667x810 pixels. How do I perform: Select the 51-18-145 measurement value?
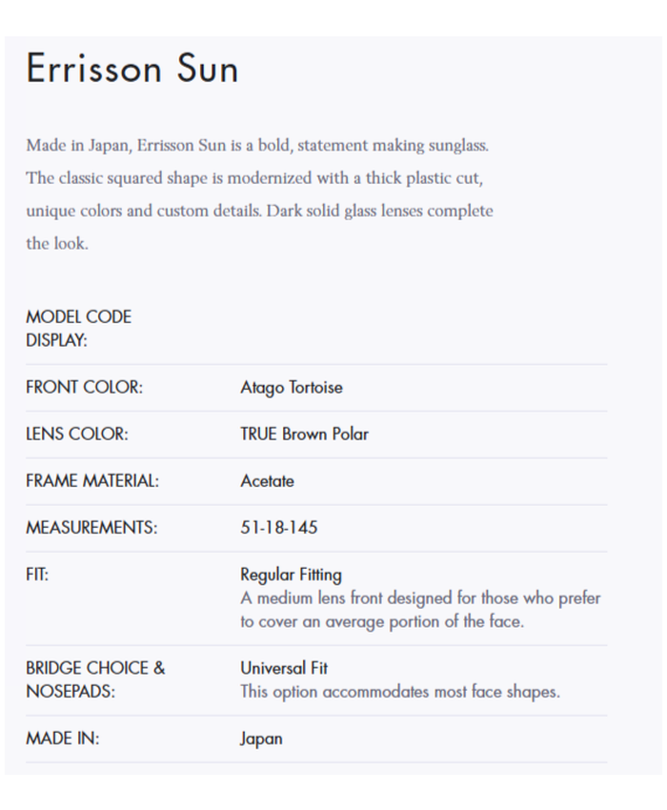[x=280, y=528]
